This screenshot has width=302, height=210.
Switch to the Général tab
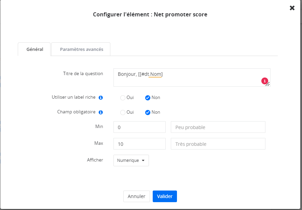(x=35, y=49)
